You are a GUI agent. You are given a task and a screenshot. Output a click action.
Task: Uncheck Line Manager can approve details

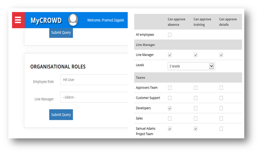point(221,55)
